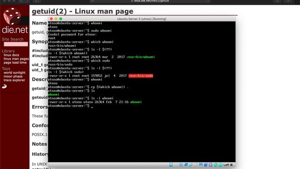Image resolution: width=300 pixels, height=169 pixels.
Task: Click the green zoom button of VM window
Action: [60, 19]
